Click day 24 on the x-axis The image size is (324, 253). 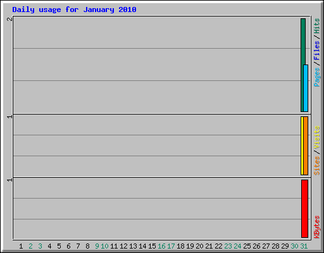coord(237,246)
